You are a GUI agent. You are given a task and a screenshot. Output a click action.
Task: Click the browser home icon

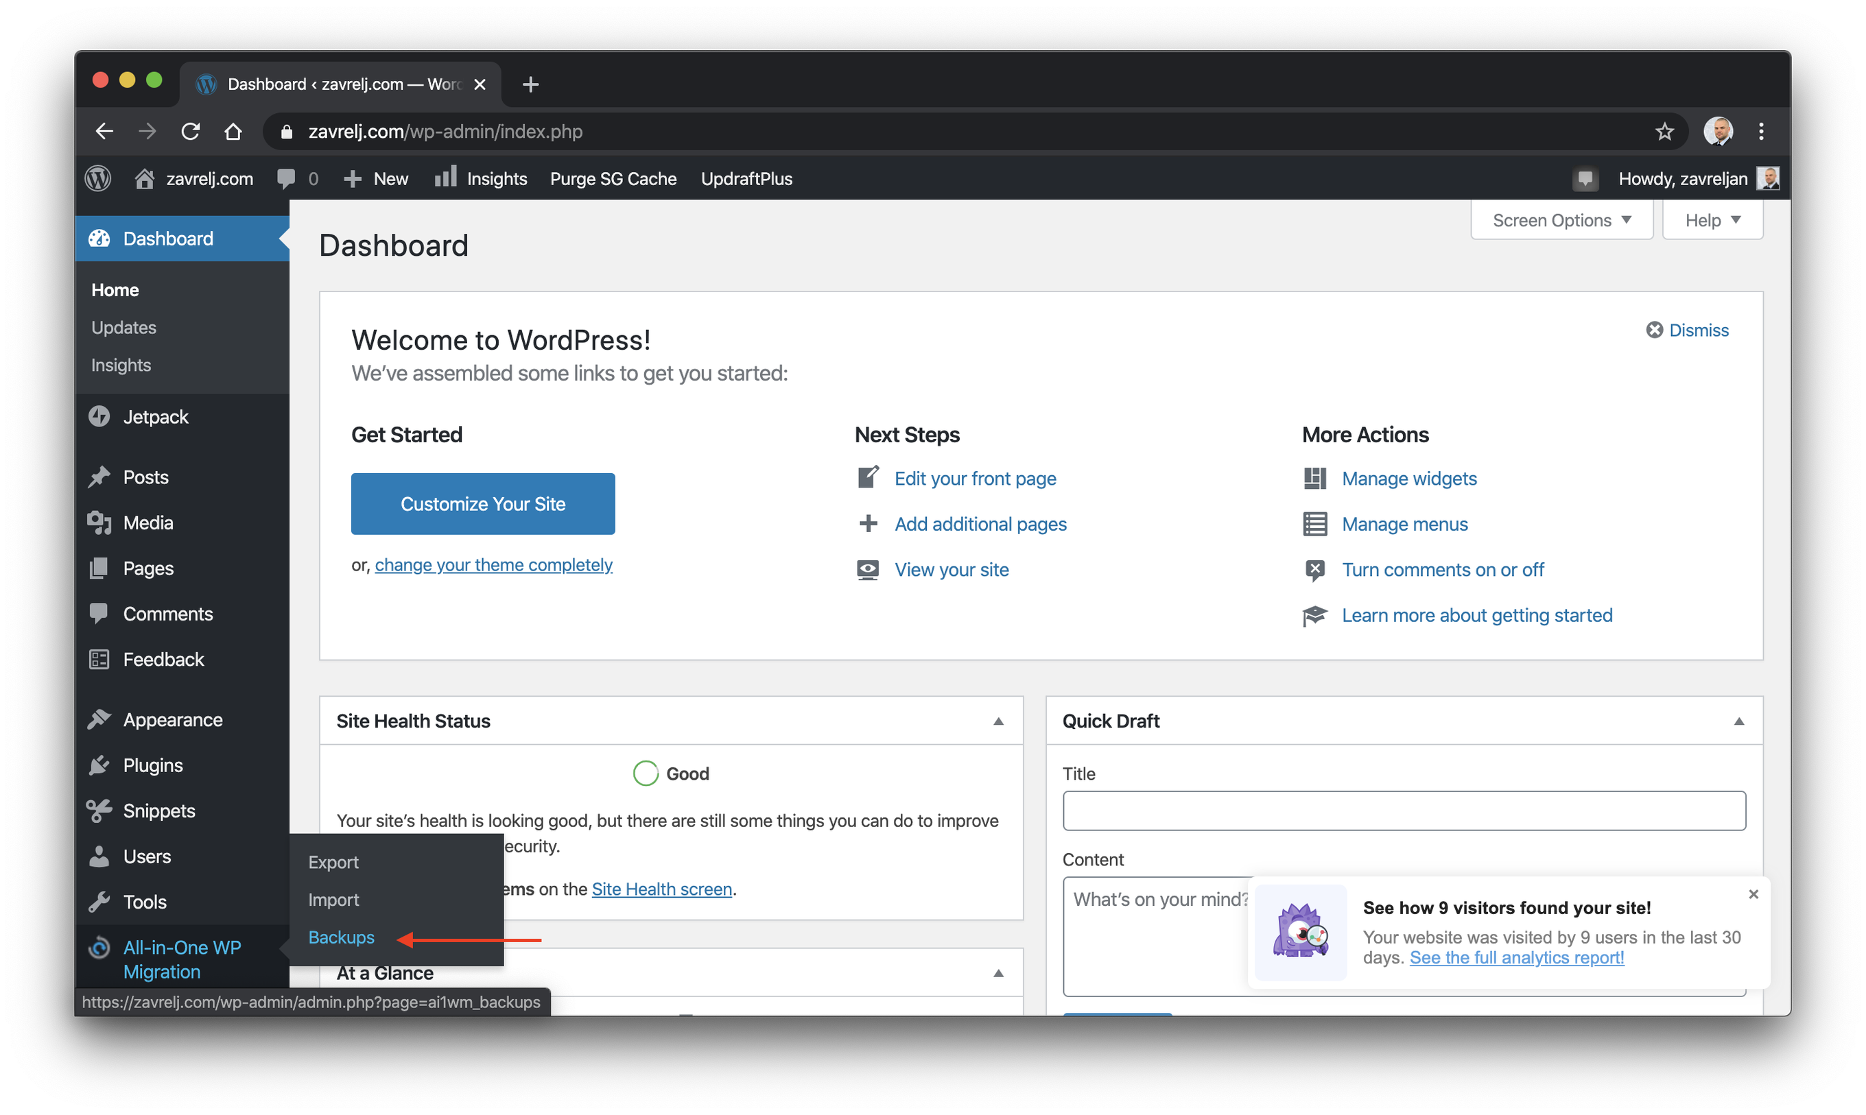pyautogui.click(x=234, y=132)
